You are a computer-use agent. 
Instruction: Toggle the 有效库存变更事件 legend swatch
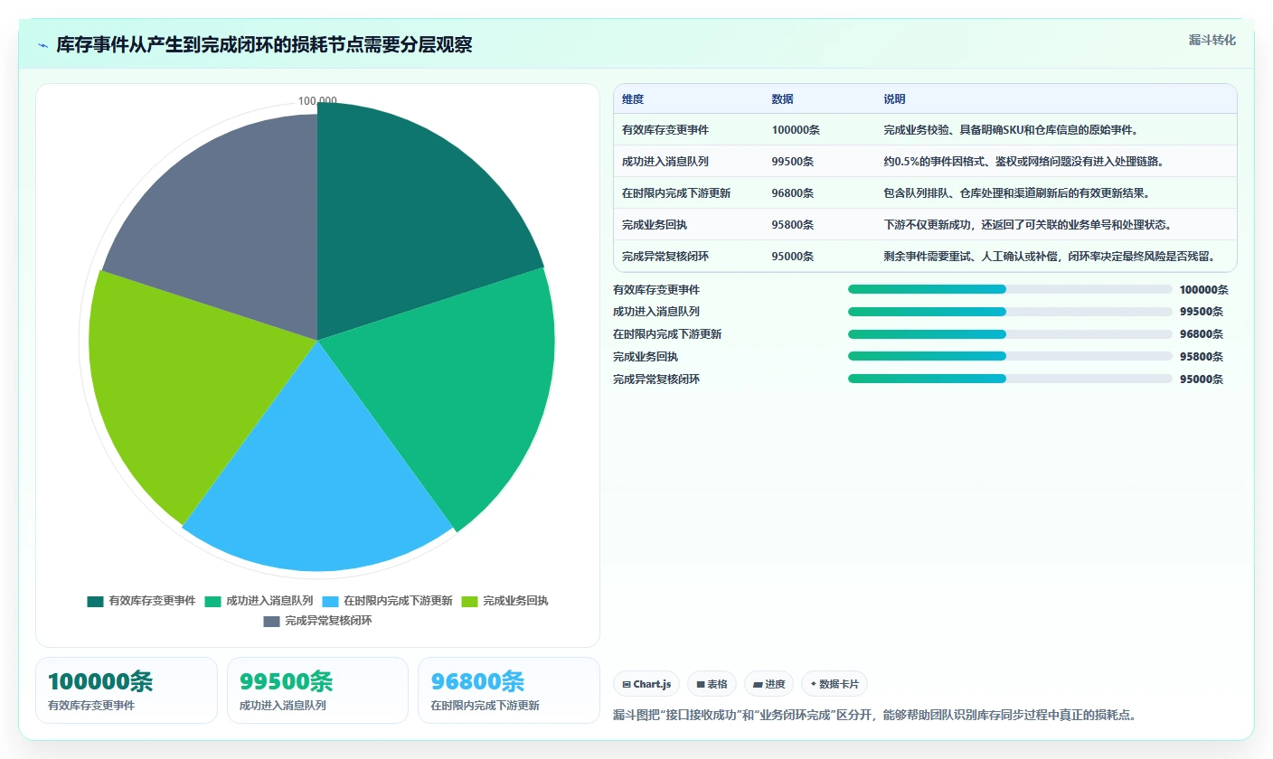coord(96,601)
